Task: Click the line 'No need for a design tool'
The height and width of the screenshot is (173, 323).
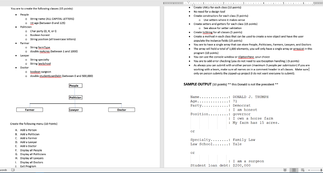Action: click(209, 12)
